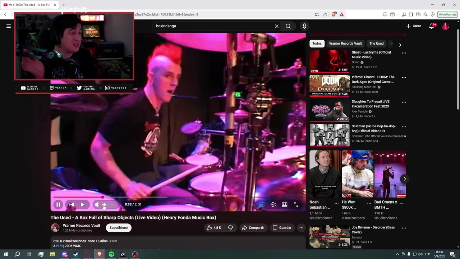
Task: Open the account avatar menu
Action: pos(445,26)
